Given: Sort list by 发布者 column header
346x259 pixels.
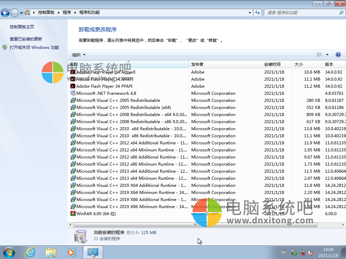Looking at the screenshot, I should pos(225,64).
